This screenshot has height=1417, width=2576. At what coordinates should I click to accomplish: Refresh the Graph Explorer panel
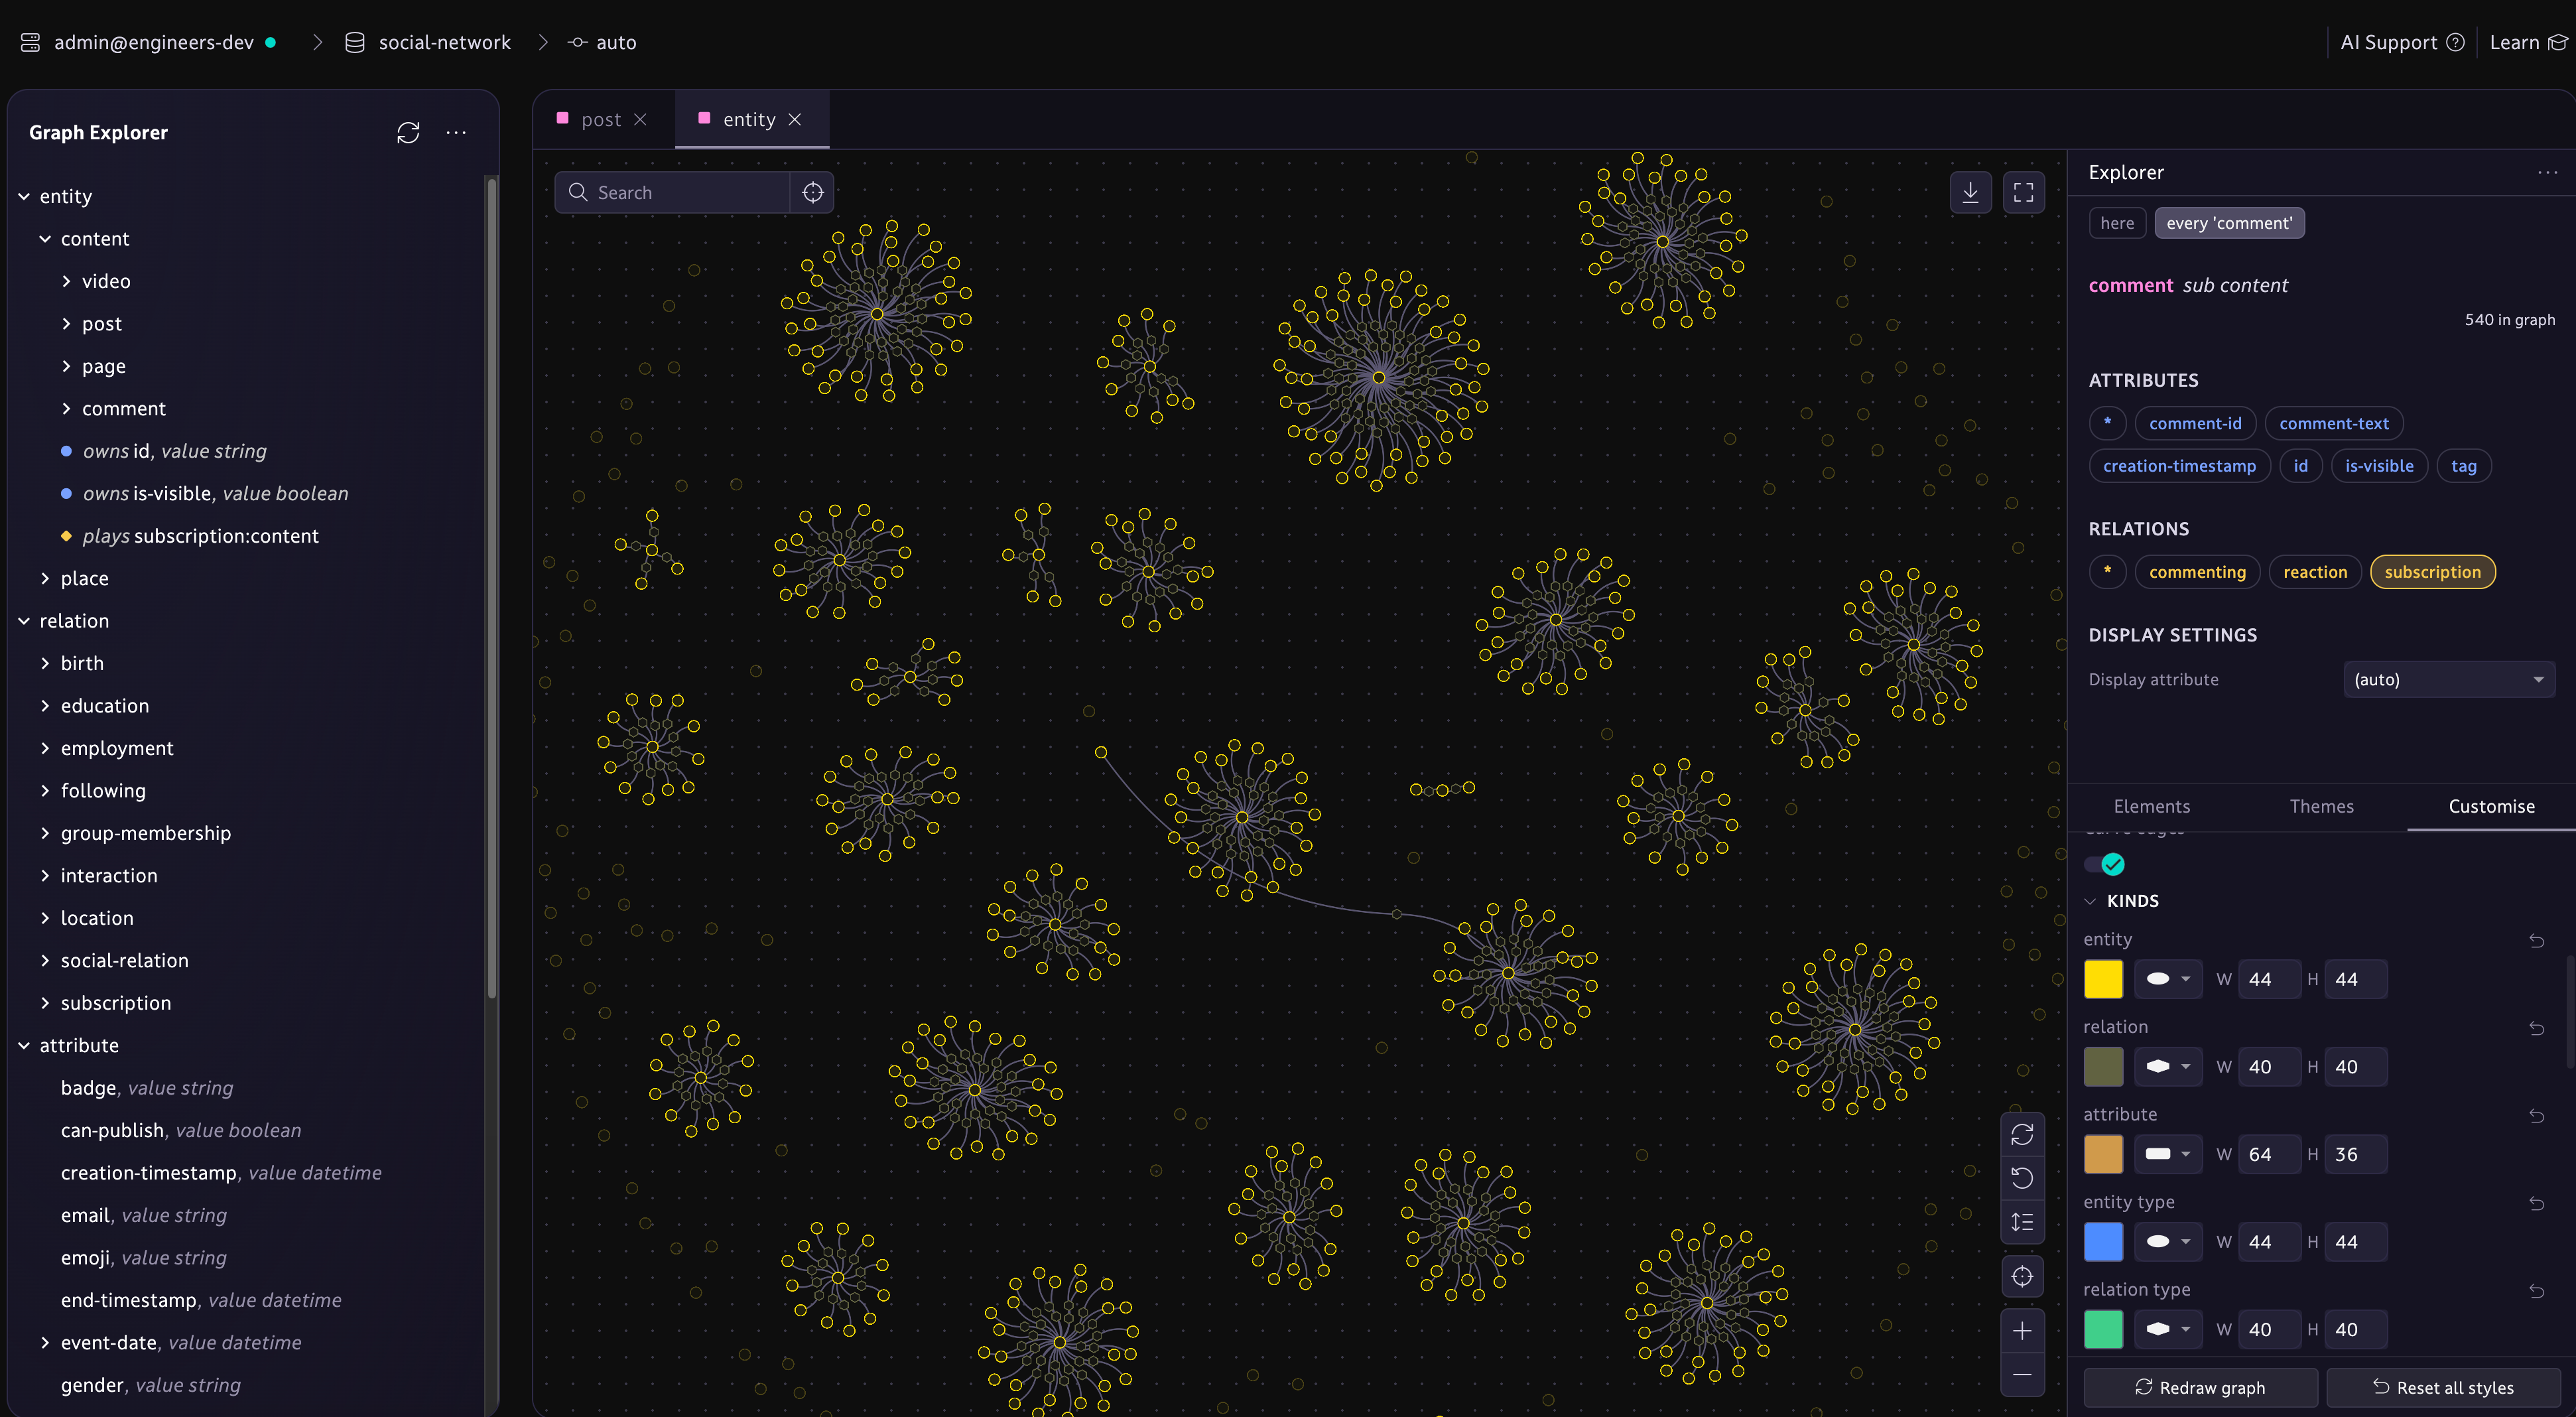[x=408, y=133]
